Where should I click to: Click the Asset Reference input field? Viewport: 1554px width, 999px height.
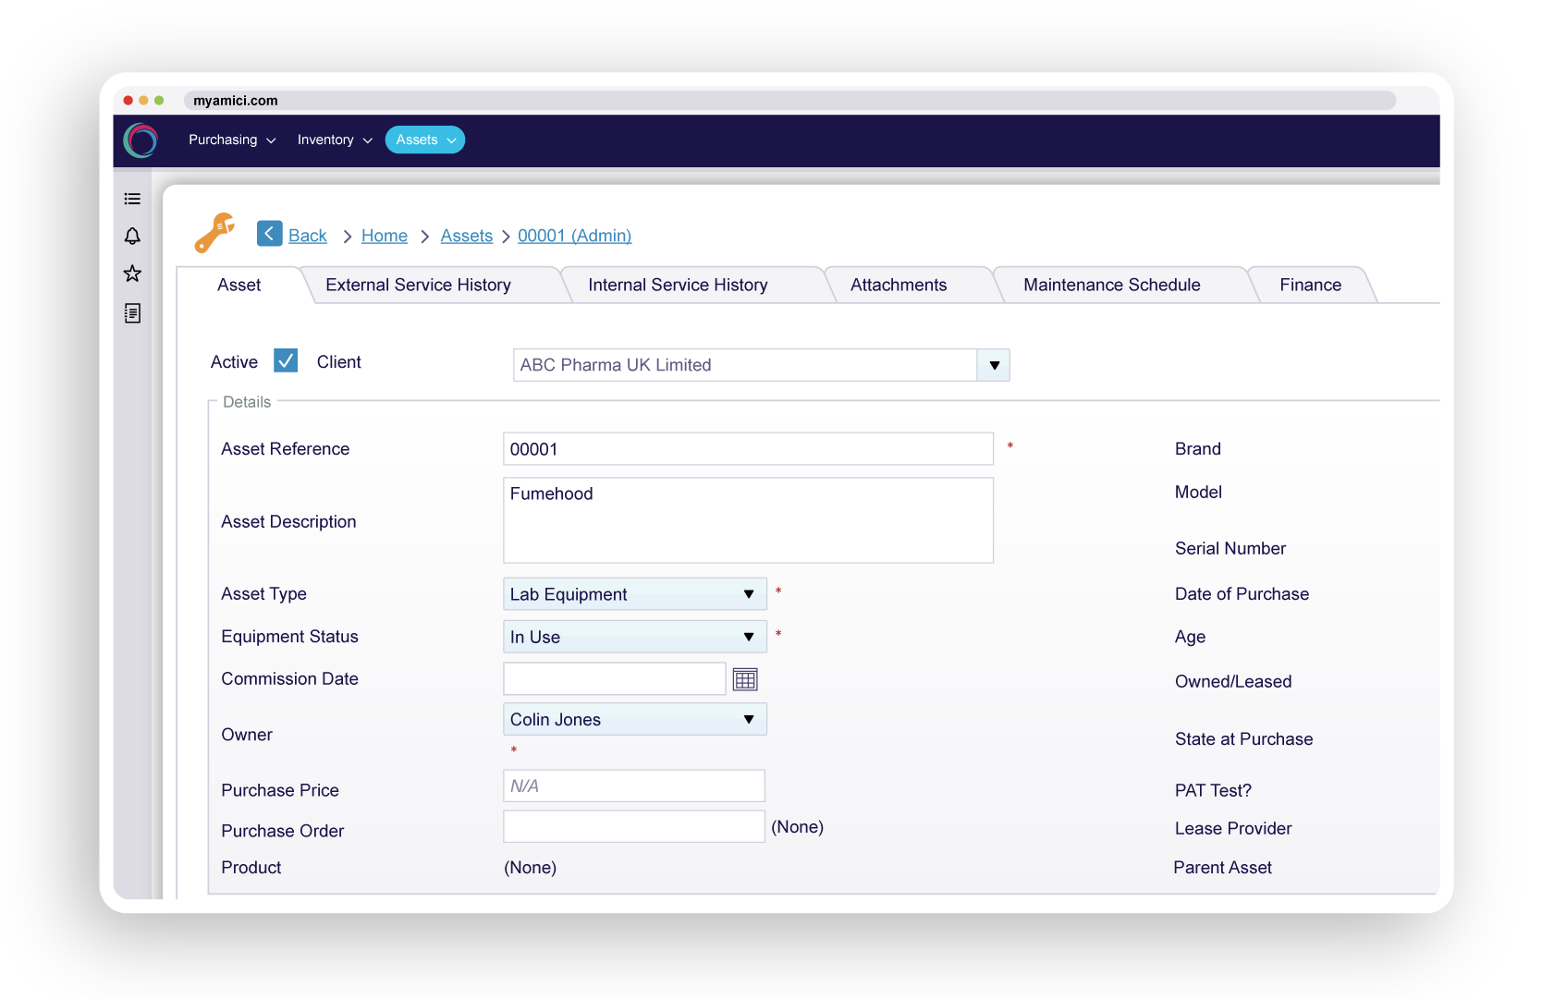pyautogui.click(x=747, y=449)
